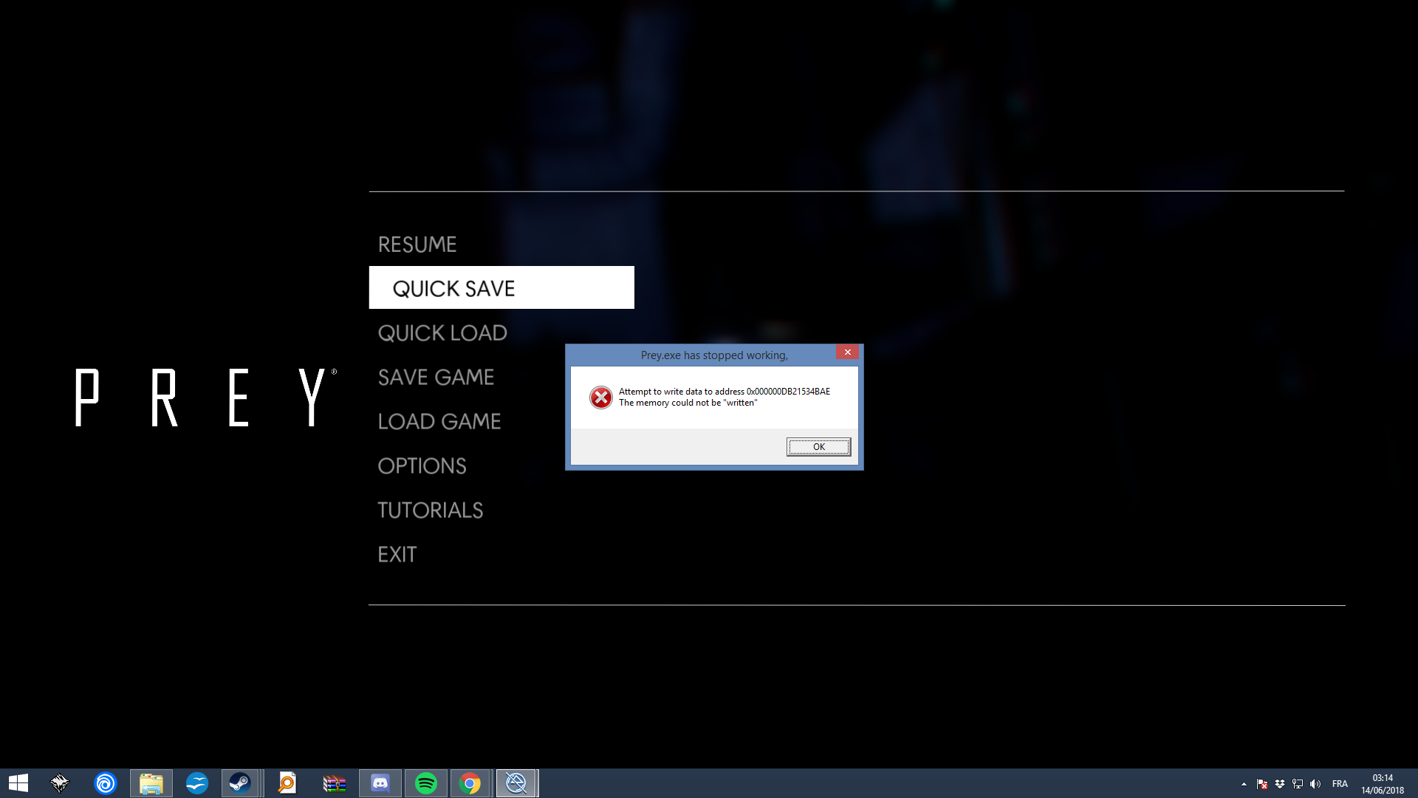Viewport: 1418px width, 798px height.
Task: Launch Google Chrome from the taskbar
Action: (x=471, y=782)
